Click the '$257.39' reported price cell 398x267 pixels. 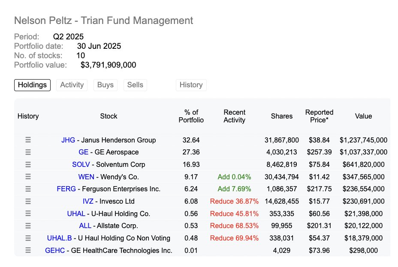click(320, 152)
